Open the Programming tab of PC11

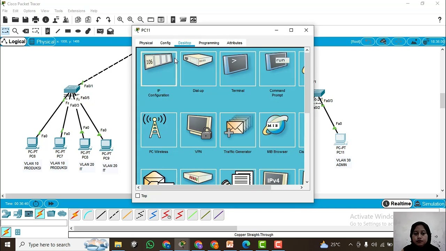pyautogui.click(x=209, y=43)
